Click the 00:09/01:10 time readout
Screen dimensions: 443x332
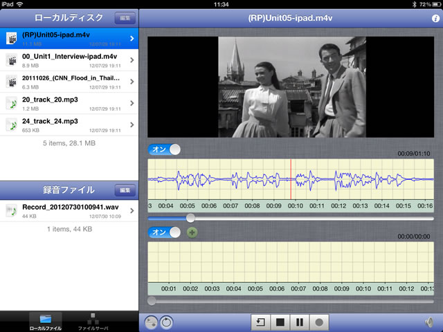[414, 154]
